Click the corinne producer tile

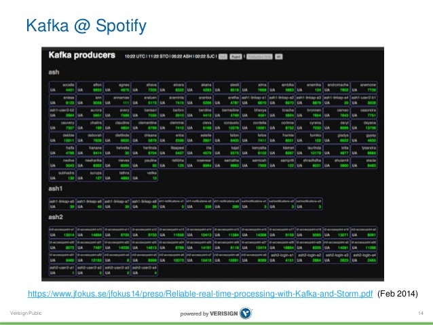pos(282,126)
